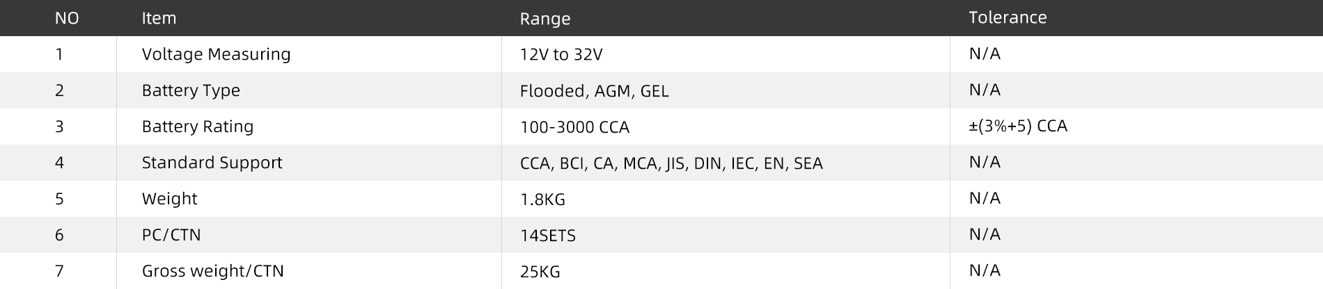Select the Voltage Measuring item cell
The image size is (1323, 289).
click(216, 54)
